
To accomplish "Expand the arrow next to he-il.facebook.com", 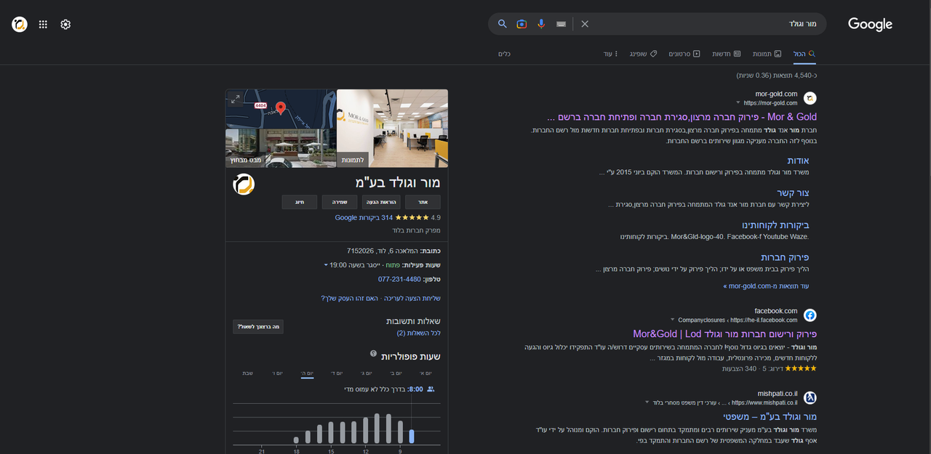I will [x=673, y=320].
